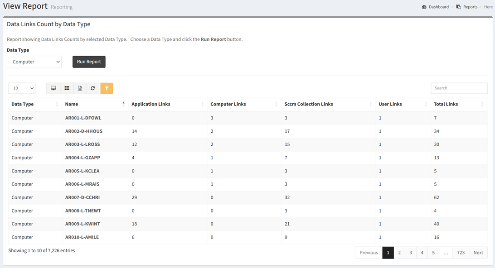The height and width of the screenshot is (268, 495).
Task: Click the Dashboard breadcrumb icon
Action: pos(424,7)
